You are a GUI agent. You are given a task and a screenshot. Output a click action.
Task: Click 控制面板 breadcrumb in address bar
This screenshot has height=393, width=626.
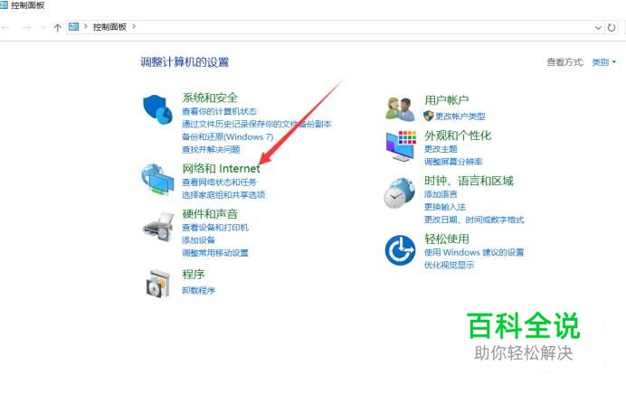109,27
